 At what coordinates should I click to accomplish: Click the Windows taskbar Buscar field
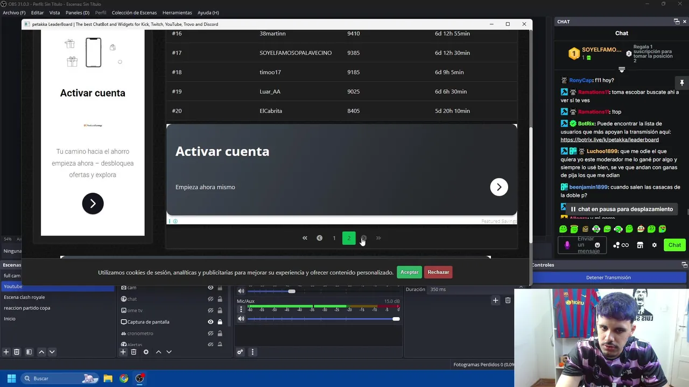coord(59,378)
